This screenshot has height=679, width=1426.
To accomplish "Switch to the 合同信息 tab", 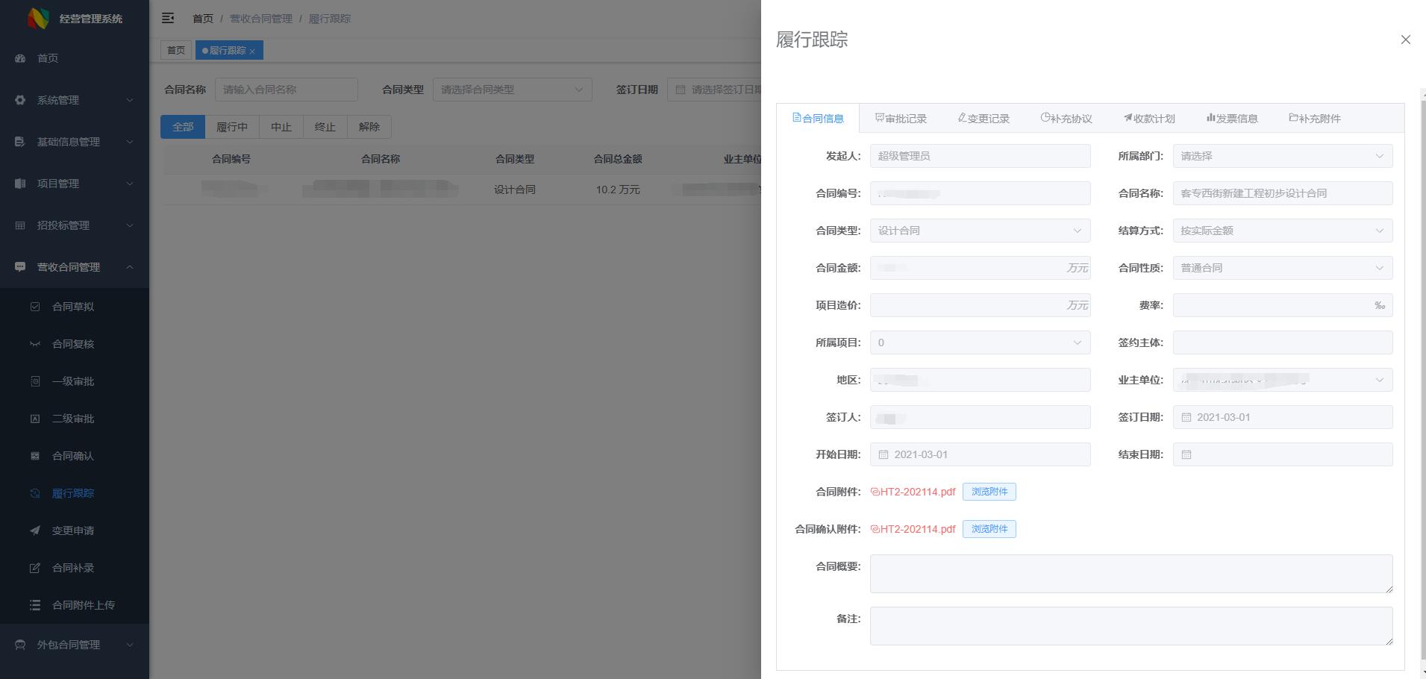I will tap(818, 119).
